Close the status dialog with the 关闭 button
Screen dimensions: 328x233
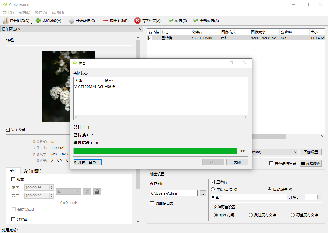click(x=237, y=162)
